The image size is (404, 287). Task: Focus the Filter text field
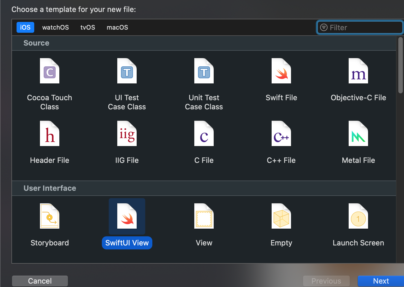[360, 27]
